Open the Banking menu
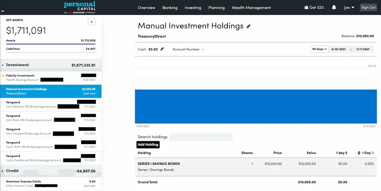381x191 pixels. (170, 8)
